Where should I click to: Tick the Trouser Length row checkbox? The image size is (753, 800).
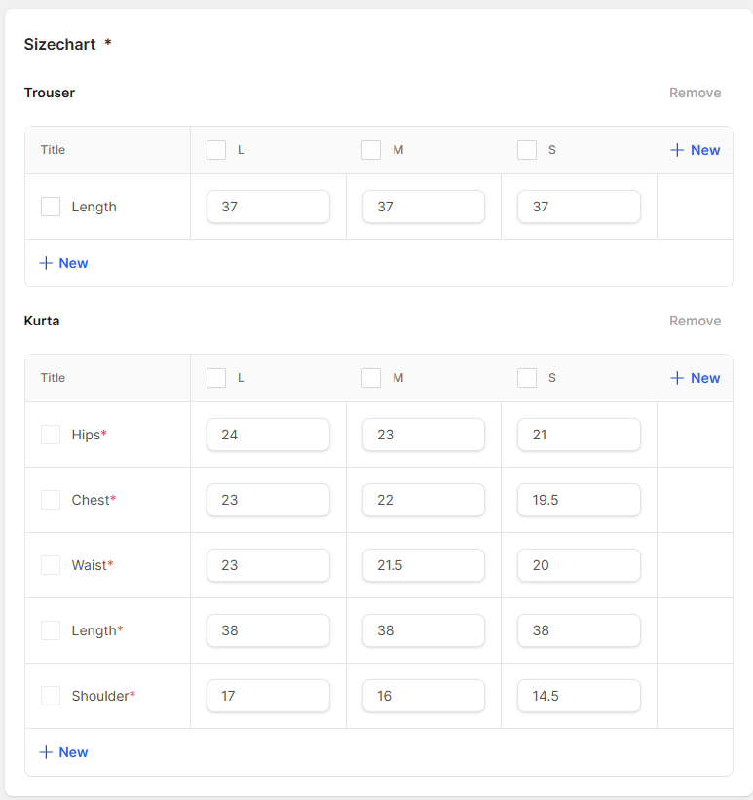point(51,207)
